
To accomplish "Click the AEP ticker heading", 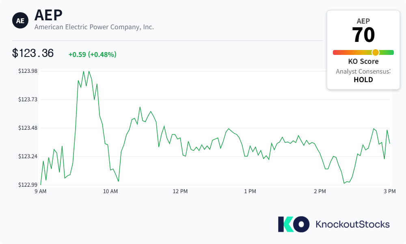I will click(48, 15).
